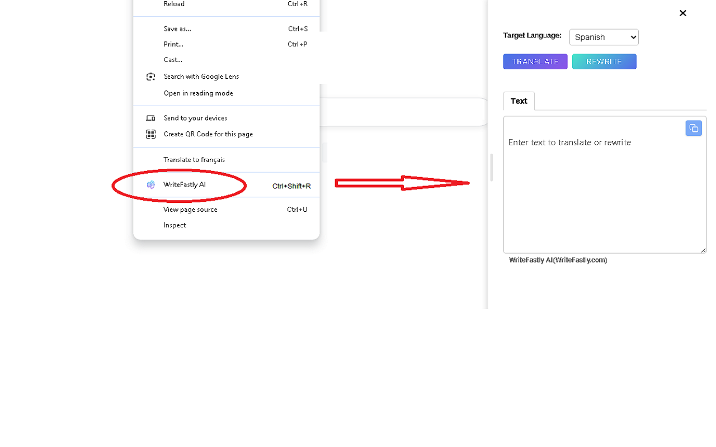The image size is (716, 447).
Task: Choose Search with Google Lens
Action: [227, 77]
